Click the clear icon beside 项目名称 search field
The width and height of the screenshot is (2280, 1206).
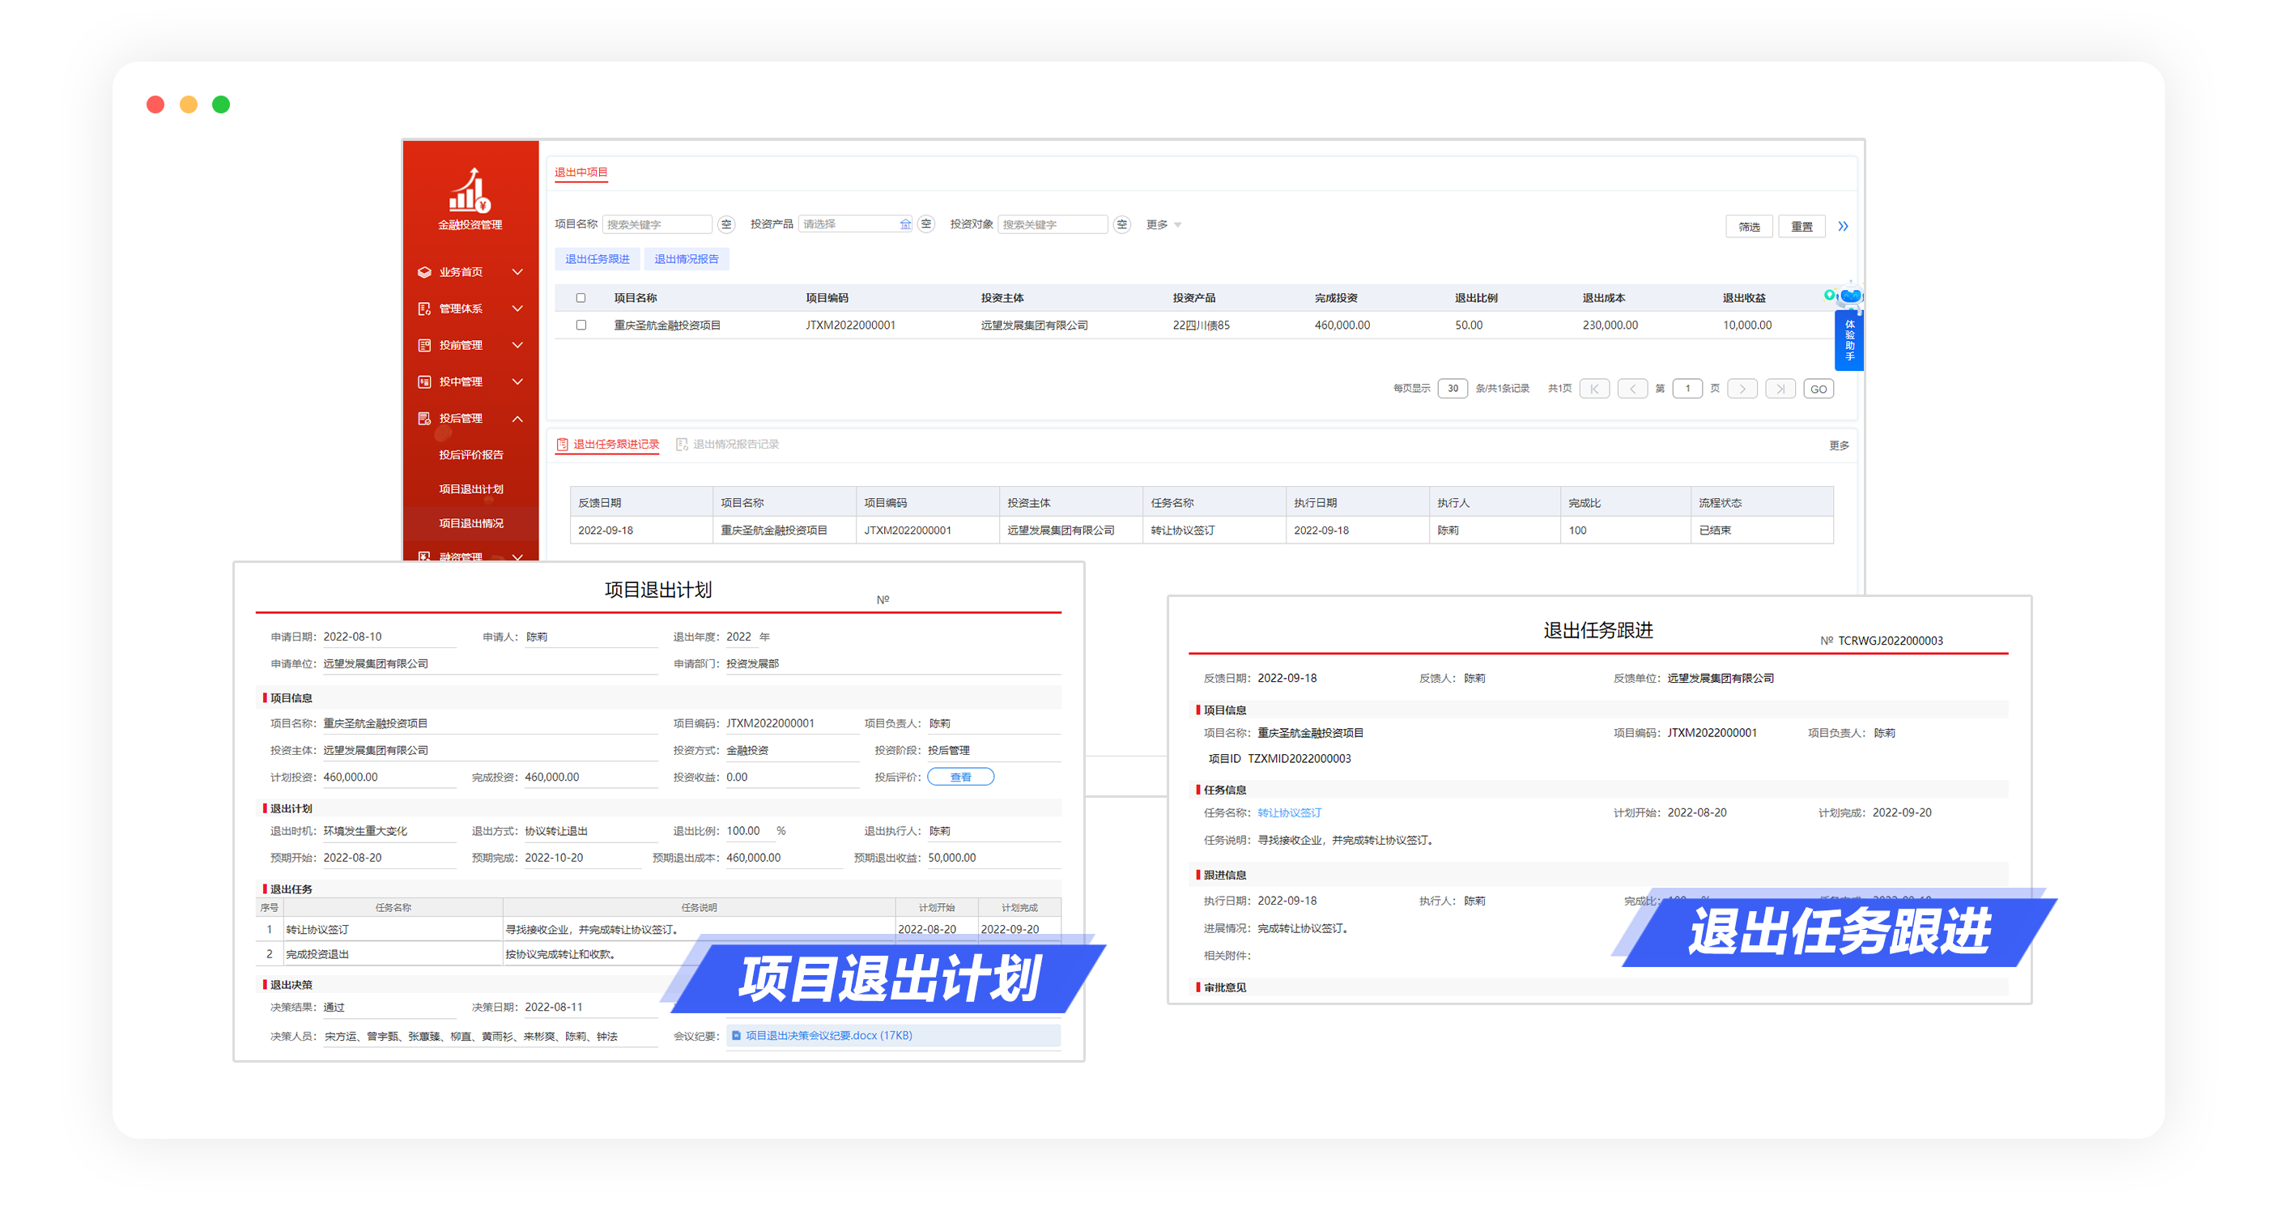pyautogui.click(x=726, y=224)
